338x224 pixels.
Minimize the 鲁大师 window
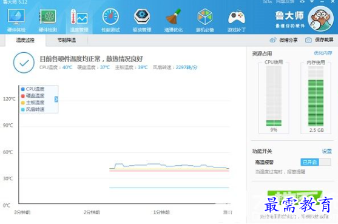click(x=322, y=1)
